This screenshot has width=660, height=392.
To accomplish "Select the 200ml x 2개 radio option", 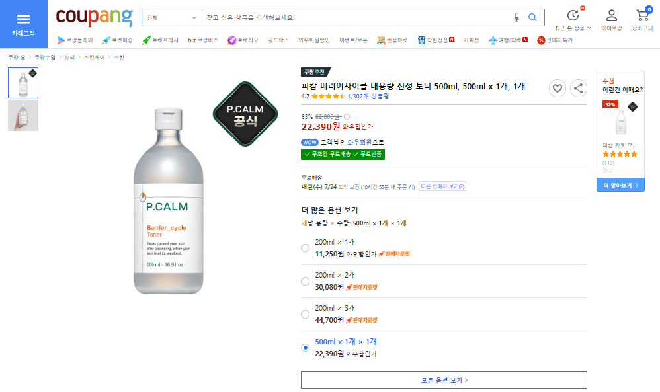I will point(305,281).
